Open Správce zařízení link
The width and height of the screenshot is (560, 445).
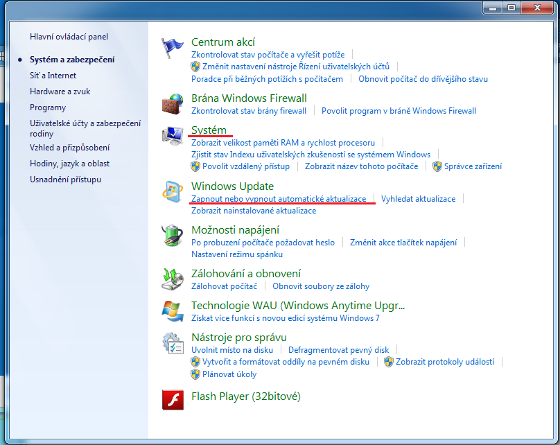click(x=473, y=166)
